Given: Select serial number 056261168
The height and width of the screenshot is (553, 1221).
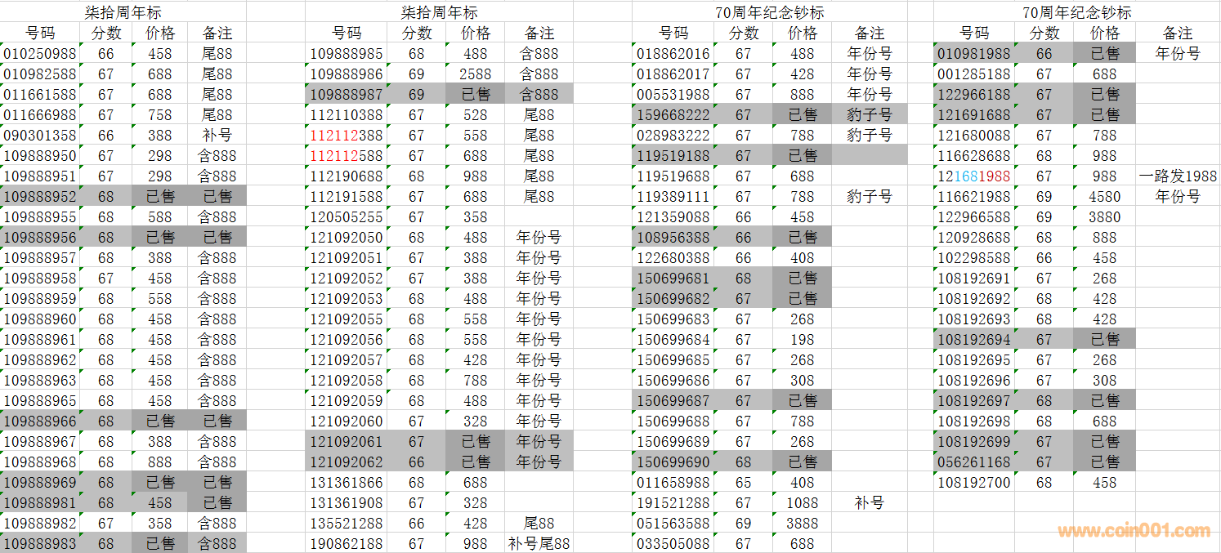Looking at the screenshot, I should (x=973, y=462).
